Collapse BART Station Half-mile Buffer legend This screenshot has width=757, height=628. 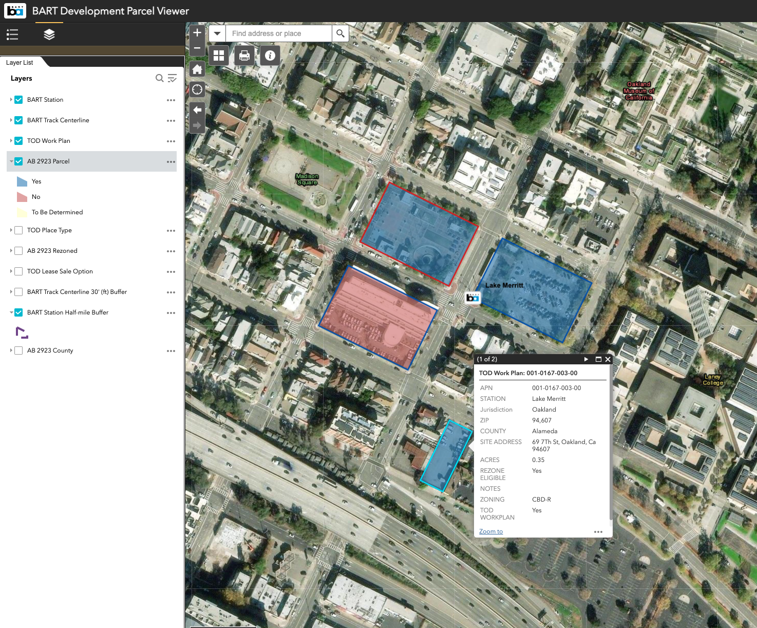tap(11, 312)
